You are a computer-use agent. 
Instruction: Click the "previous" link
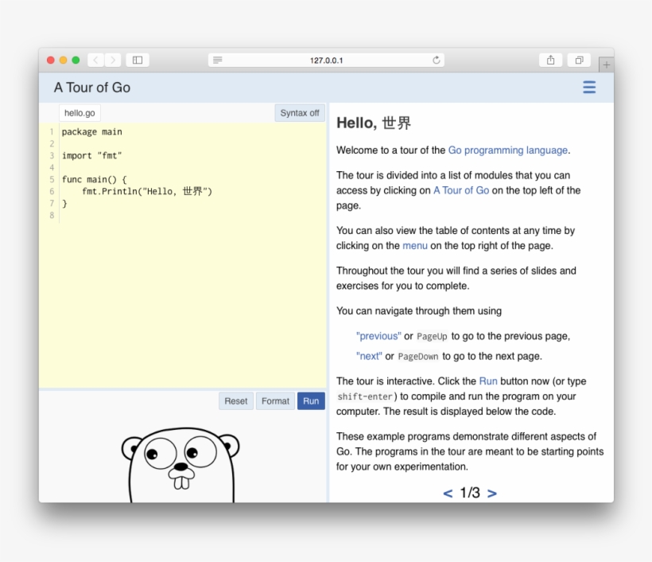(378, 336)
